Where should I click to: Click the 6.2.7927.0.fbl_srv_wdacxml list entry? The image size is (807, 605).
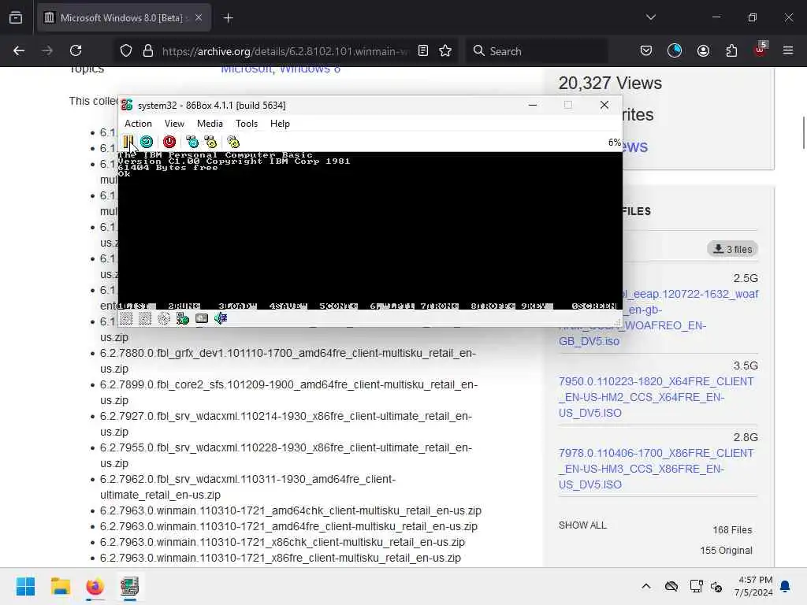click(x=286, y=424)
